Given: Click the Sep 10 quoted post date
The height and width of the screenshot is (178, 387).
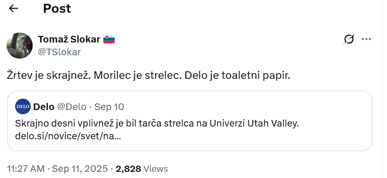Looking at the screenshot, I should 109,107.
